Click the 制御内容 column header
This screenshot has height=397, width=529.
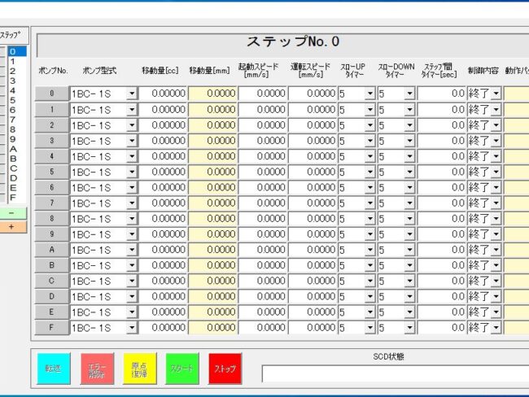click(483, 71)
